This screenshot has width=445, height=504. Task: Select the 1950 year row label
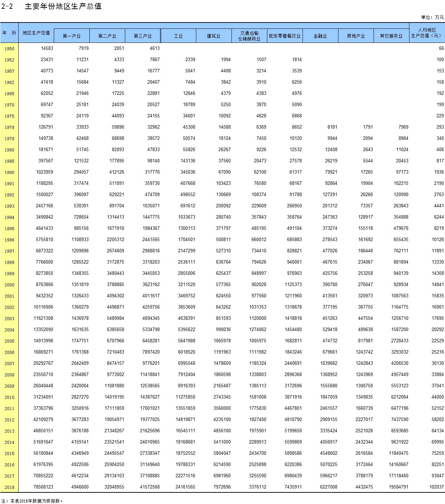click(9, 49)
